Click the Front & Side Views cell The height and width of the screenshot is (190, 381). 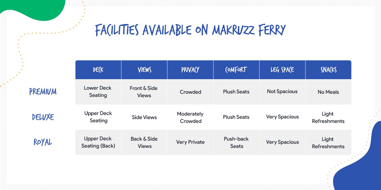144,92
